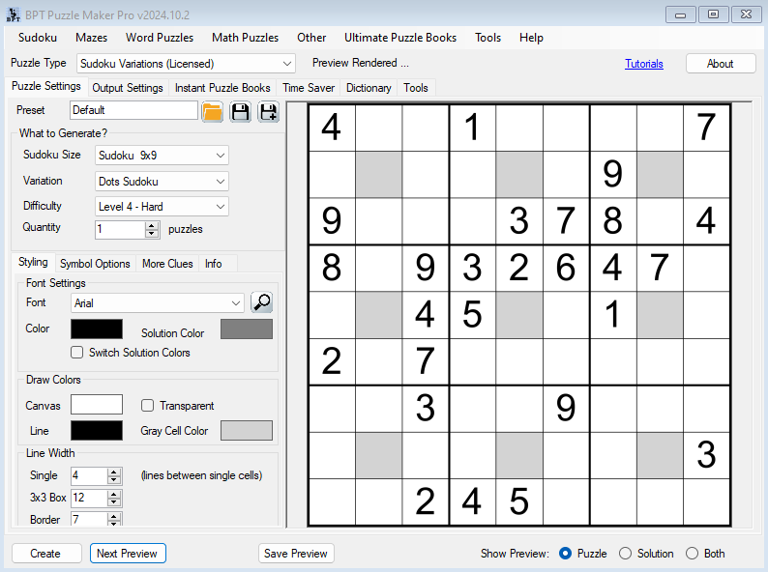Tick the Transparent canvas checkbox
Viewport: 768px width, 572px height.
148,406
